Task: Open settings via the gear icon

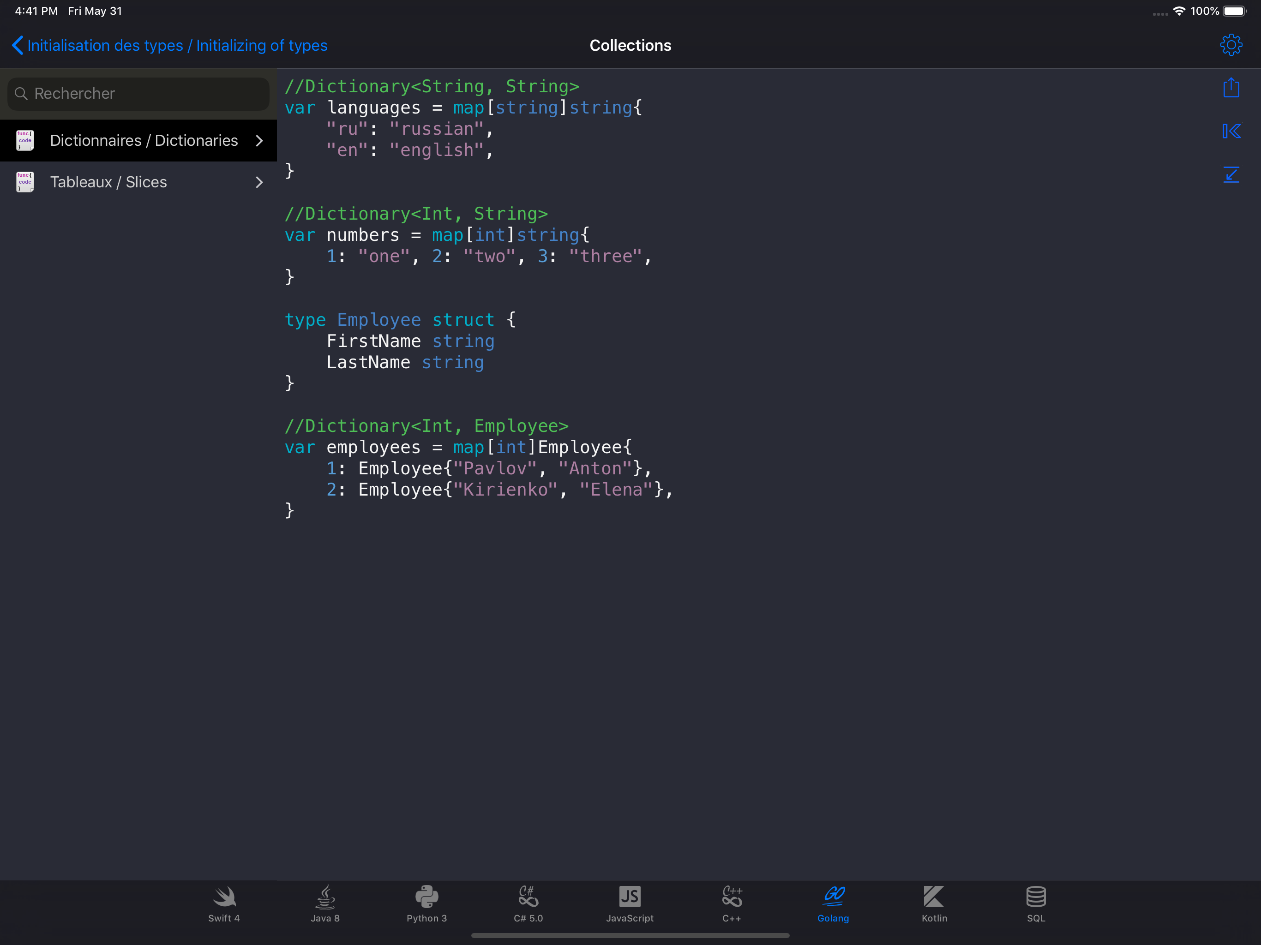Action: coord(1231,45)
